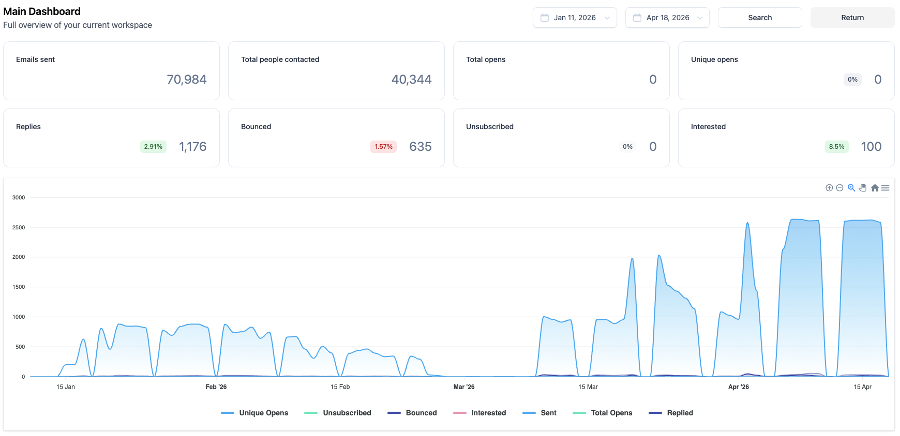900x436 pixels.
Task: Expand the Apr 18, 2026 date chevron
Action: [x=700, y=18]
